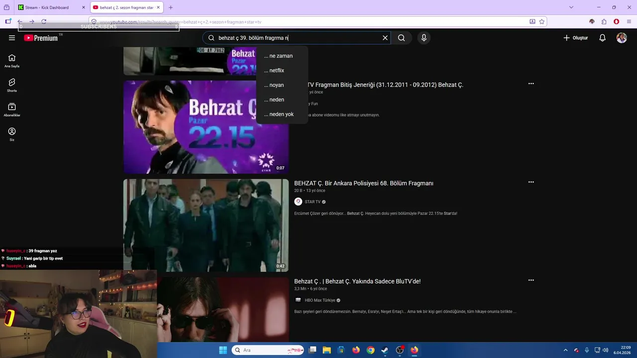The image size is (637, 358).
Task: Select the behzat ç 2. sezon fragman tab
Action: (x=126, y=7)
